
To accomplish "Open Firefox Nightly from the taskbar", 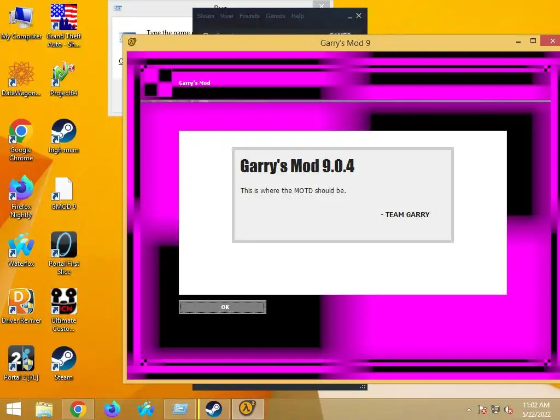I will pos(112,409).
